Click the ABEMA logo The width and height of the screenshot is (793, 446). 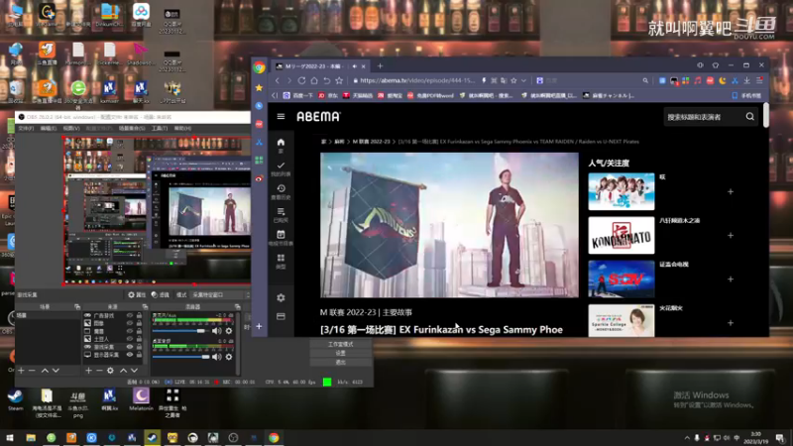pos(318,116)
